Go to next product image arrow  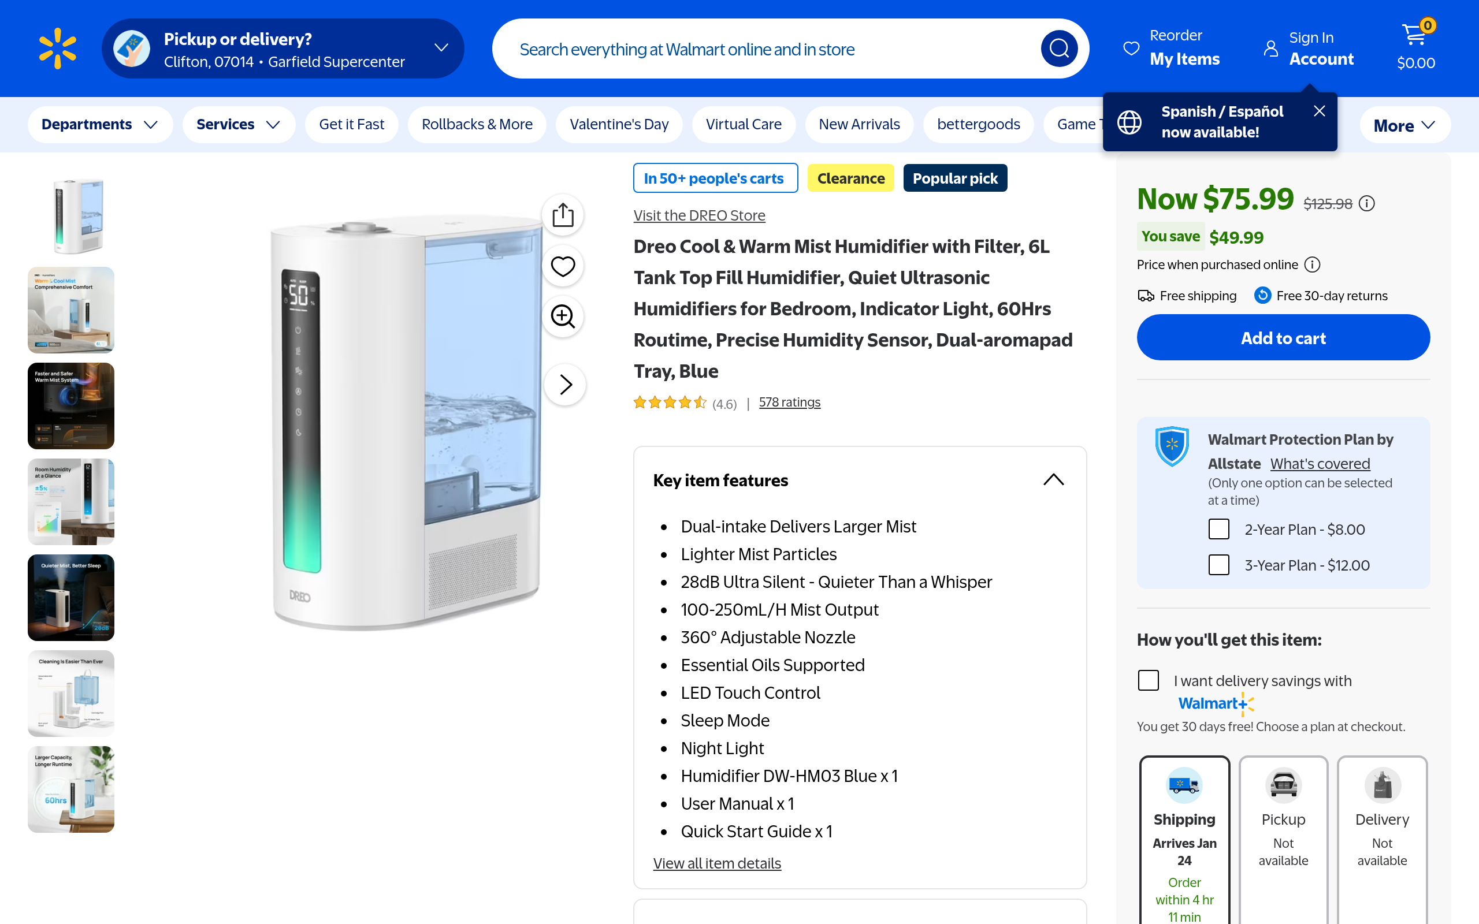click(x=566, y=385)
